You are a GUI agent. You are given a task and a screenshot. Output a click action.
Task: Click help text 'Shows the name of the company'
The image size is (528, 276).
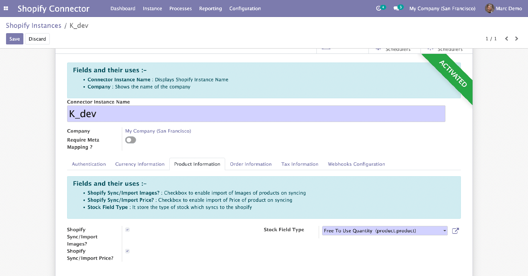pyautogui.click(x=153, y=87)
